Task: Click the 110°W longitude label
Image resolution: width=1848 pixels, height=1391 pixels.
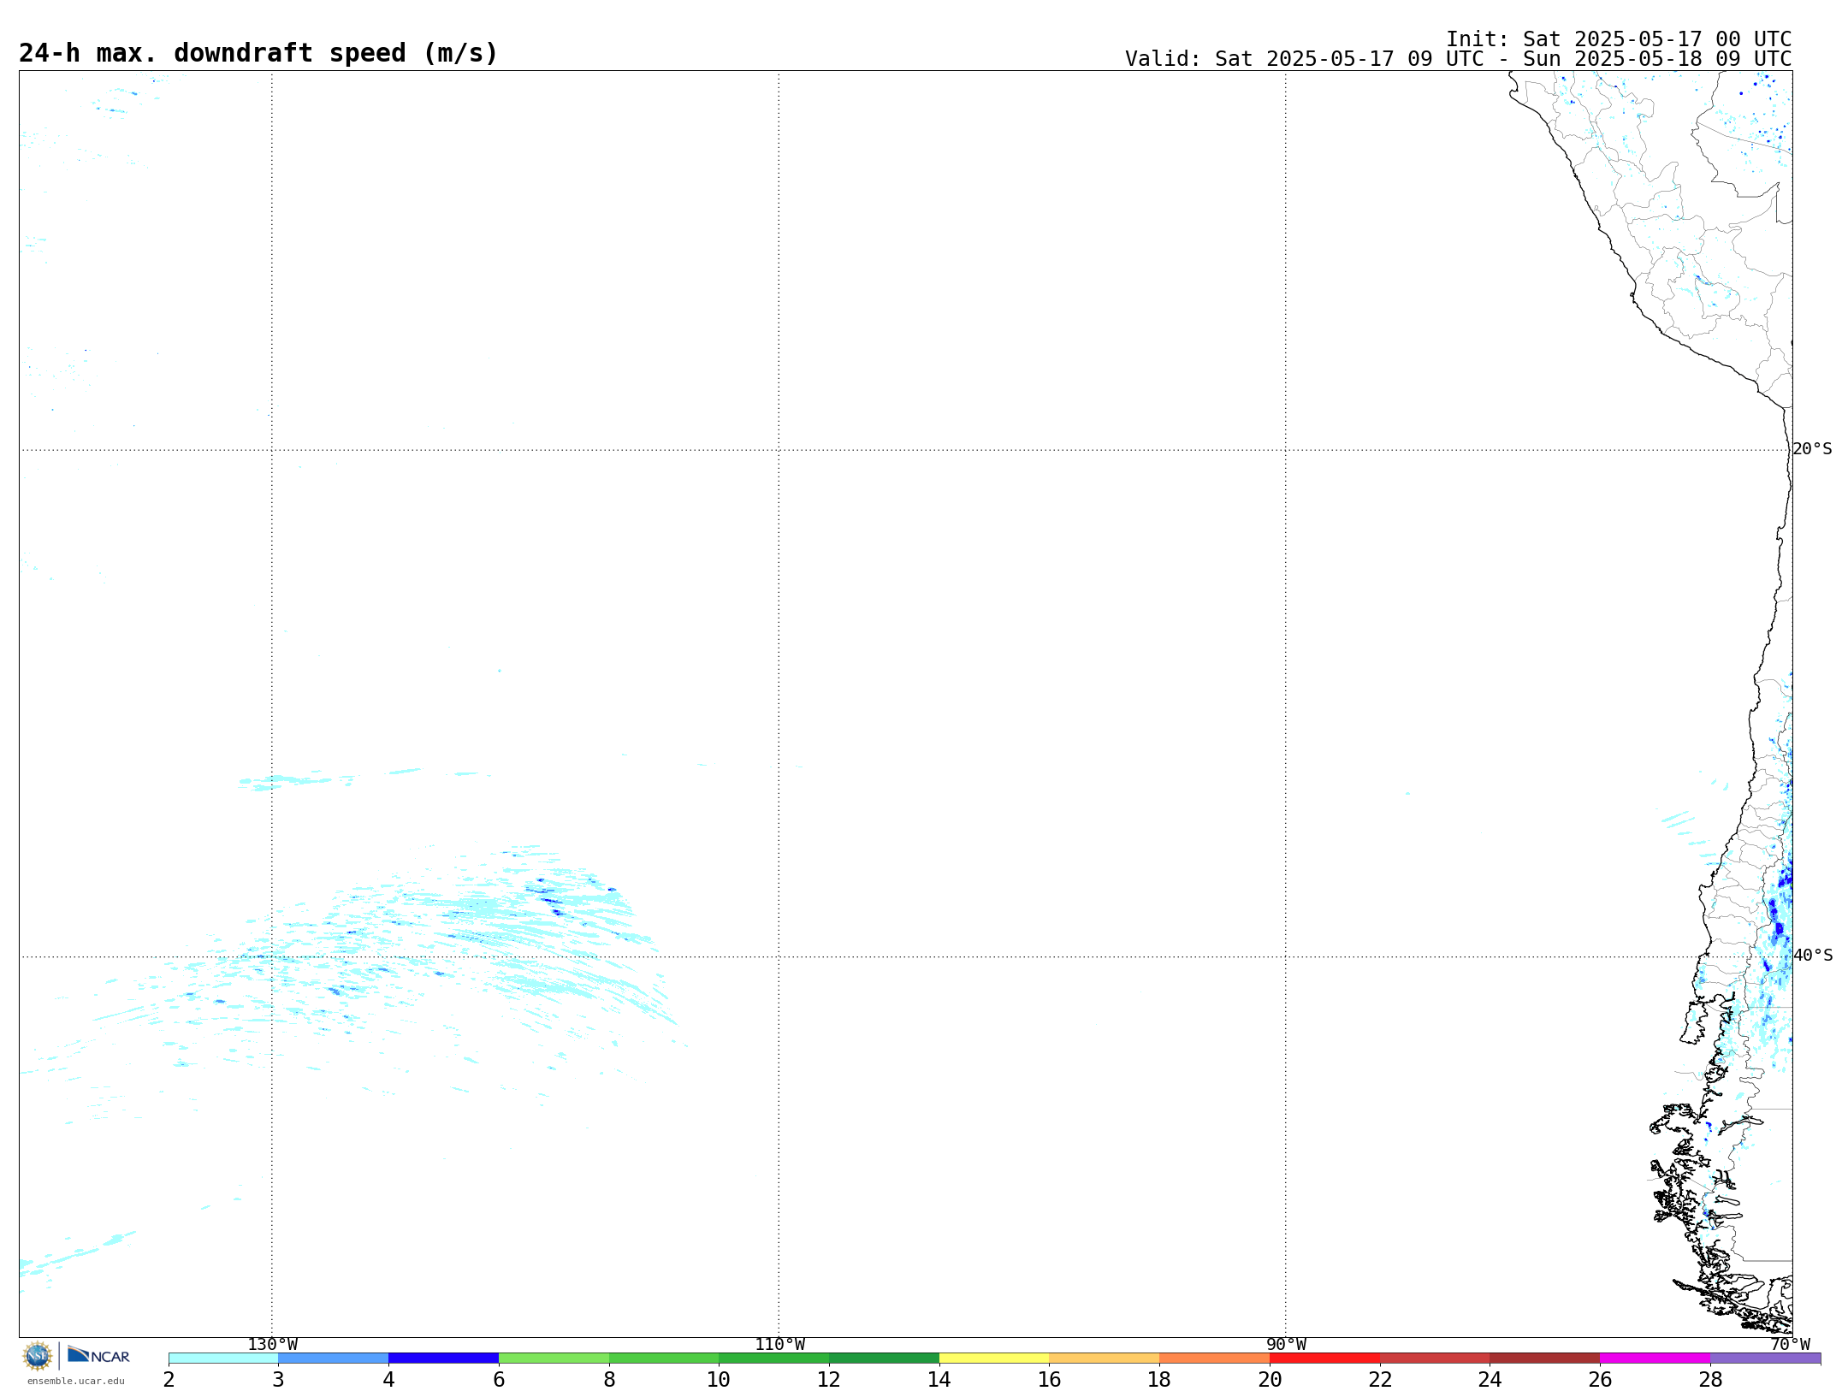Action: pos(779,1345)
